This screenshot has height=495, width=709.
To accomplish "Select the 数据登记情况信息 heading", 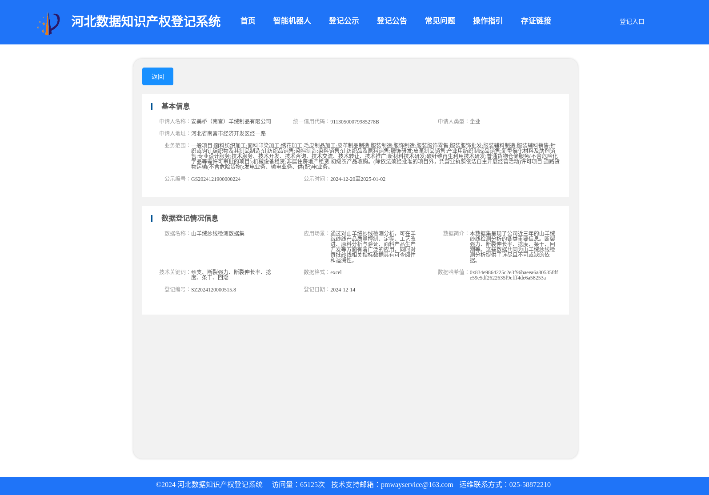I will pos(190,218).
